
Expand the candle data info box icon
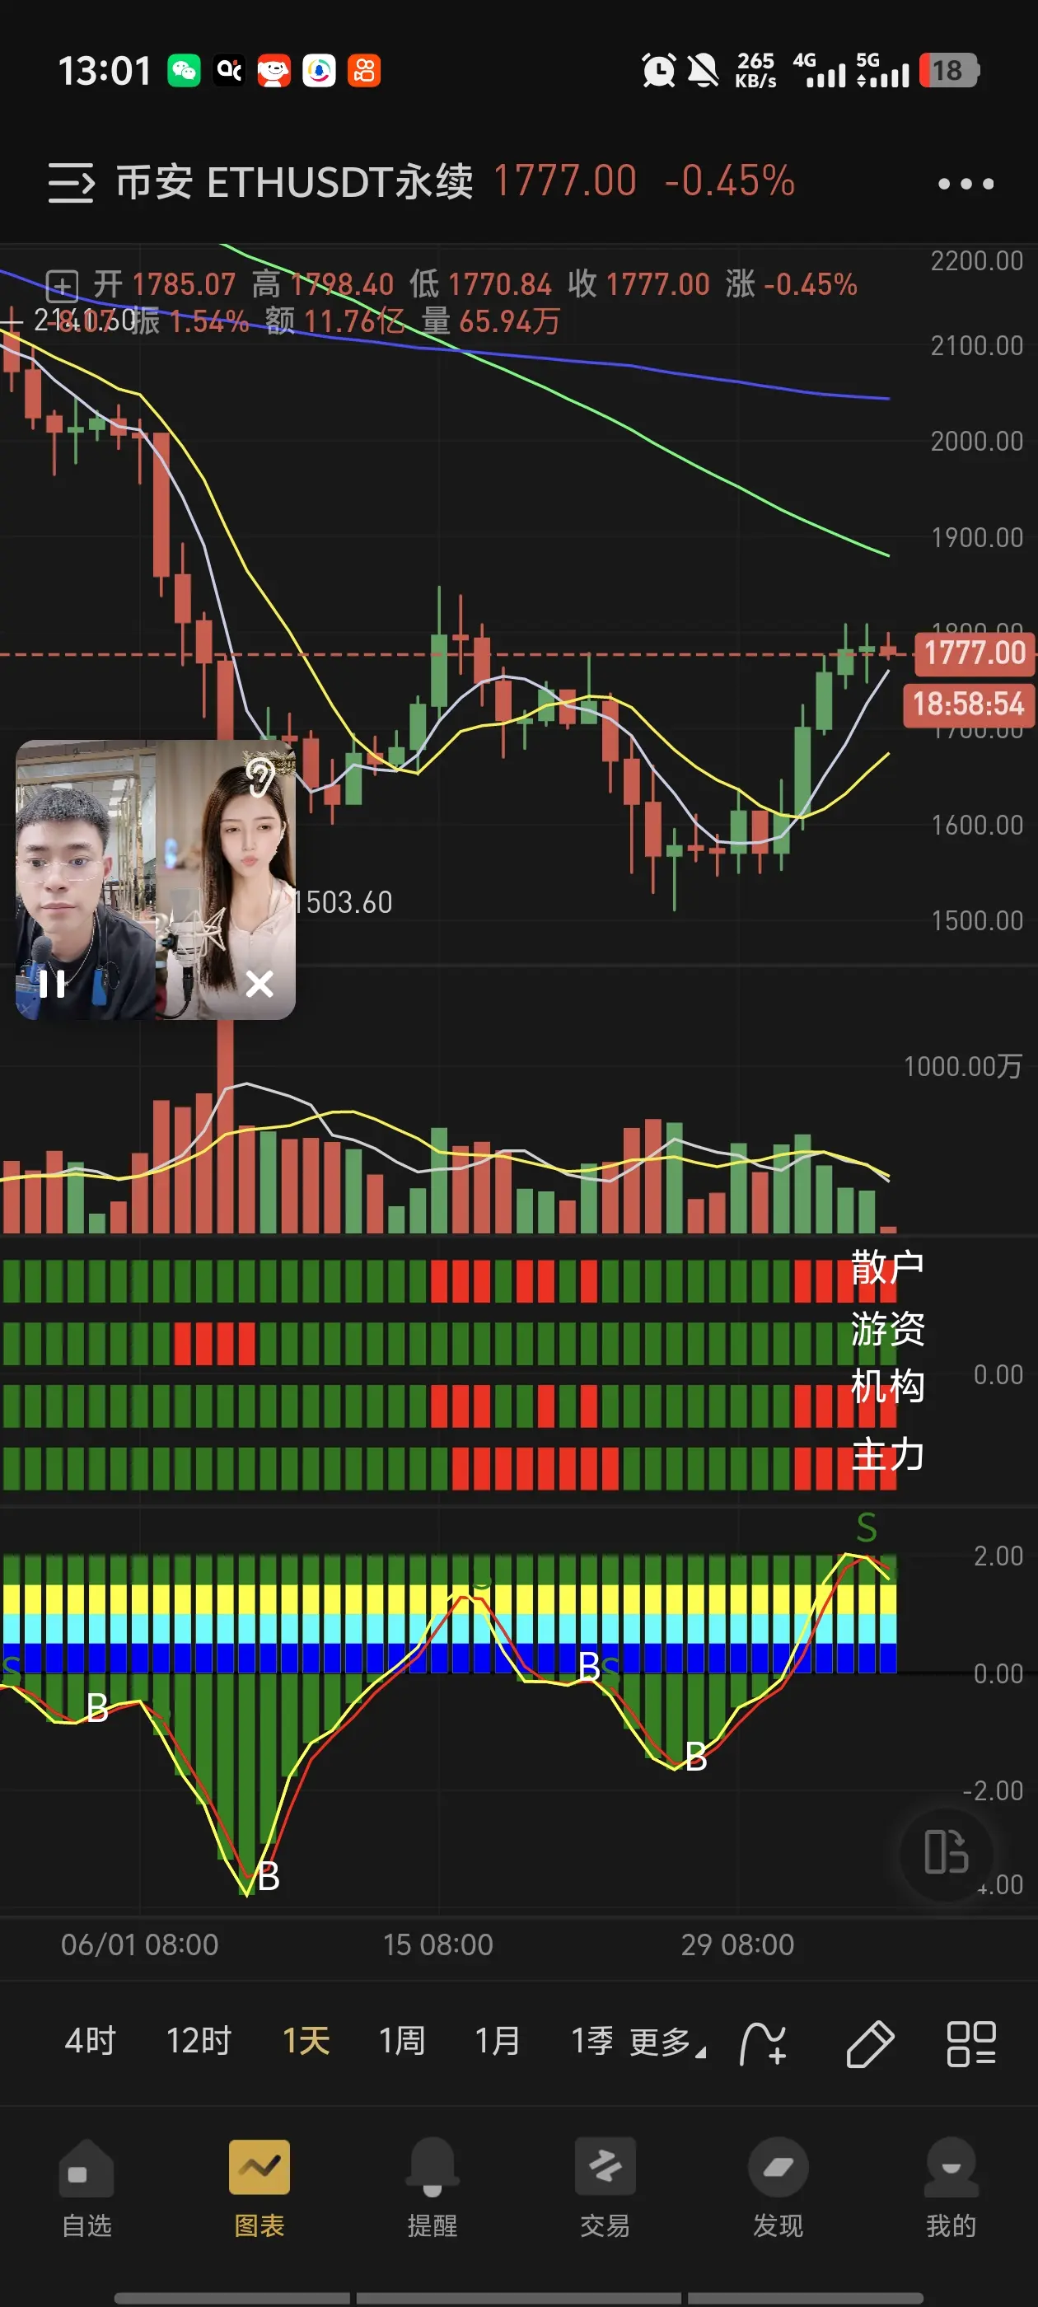pyautogui.click(x=61, y=286)
